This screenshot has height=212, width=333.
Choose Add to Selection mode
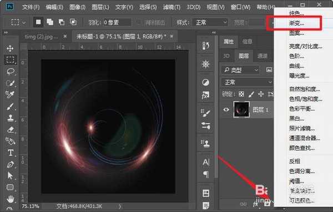point(50,22)
